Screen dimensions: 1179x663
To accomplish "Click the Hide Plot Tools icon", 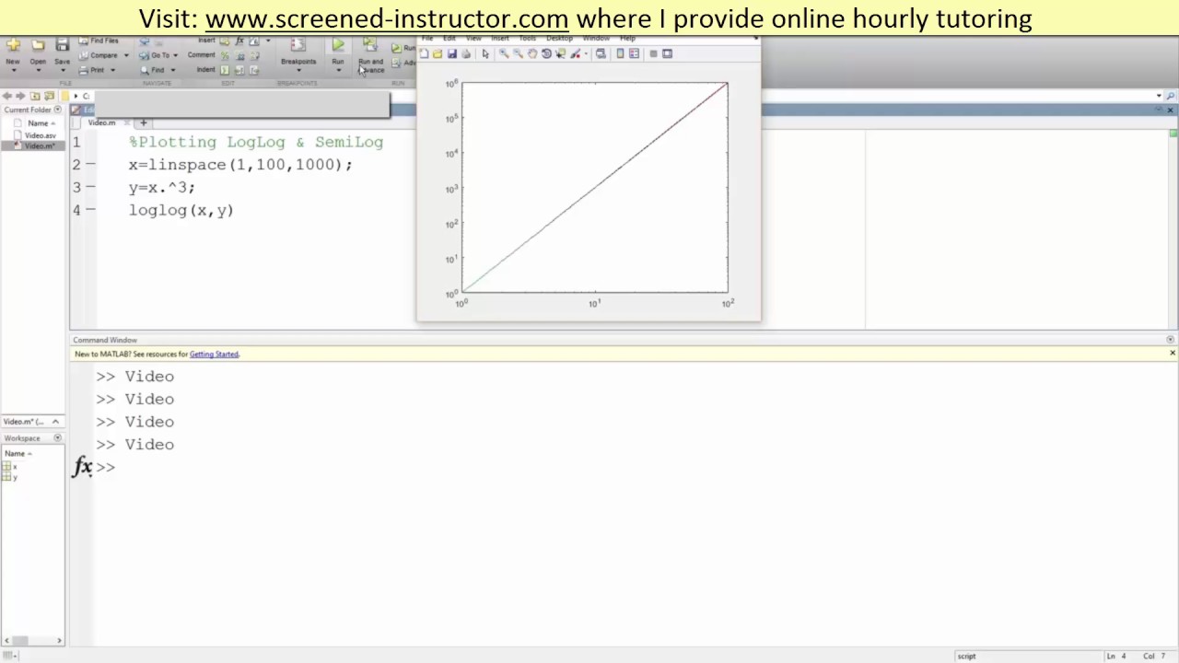I will 653,53.
